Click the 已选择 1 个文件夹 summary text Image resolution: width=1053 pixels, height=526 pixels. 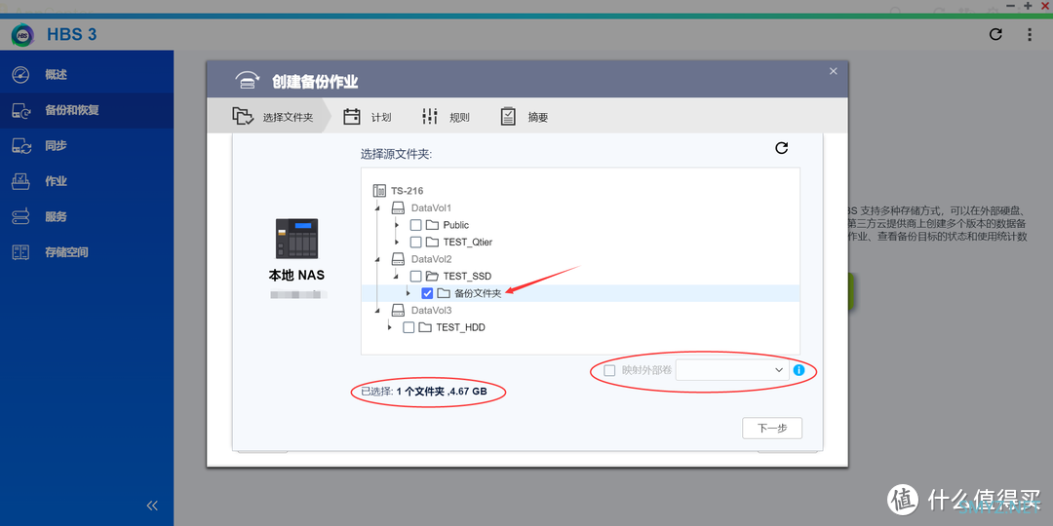(424, 392)
